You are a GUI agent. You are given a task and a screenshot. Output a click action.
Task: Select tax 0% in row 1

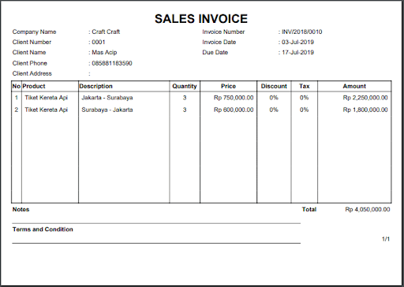304,98
